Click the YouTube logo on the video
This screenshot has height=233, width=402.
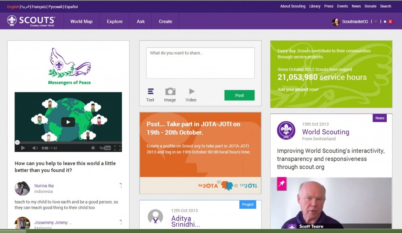[x=105, y=148]
